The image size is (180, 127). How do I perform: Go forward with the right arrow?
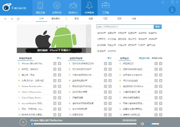(12, 19)
